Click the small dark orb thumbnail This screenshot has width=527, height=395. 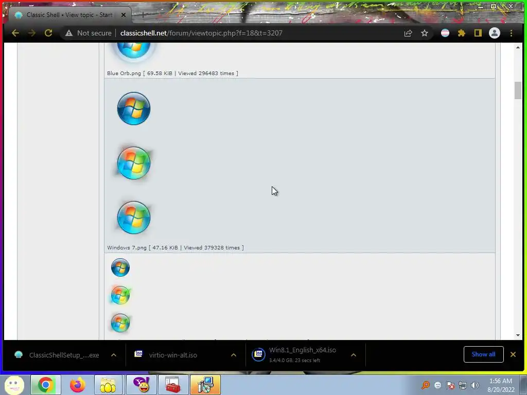120,267
